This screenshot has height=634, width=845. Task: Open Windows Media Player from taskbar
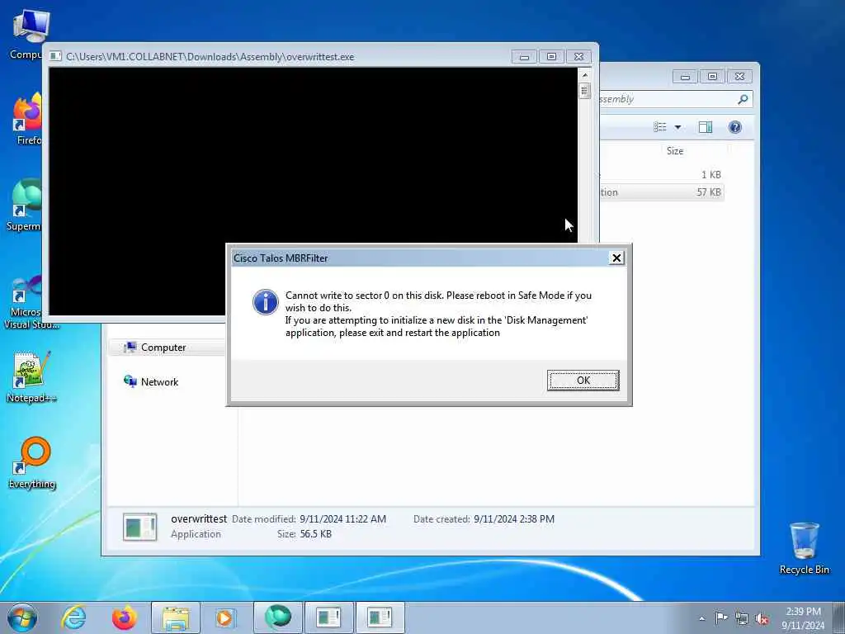click(x=224, y=617)
